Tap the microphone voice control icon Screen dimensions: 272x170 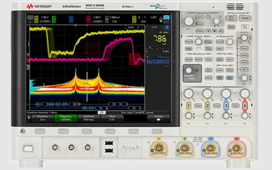[160, 20]
